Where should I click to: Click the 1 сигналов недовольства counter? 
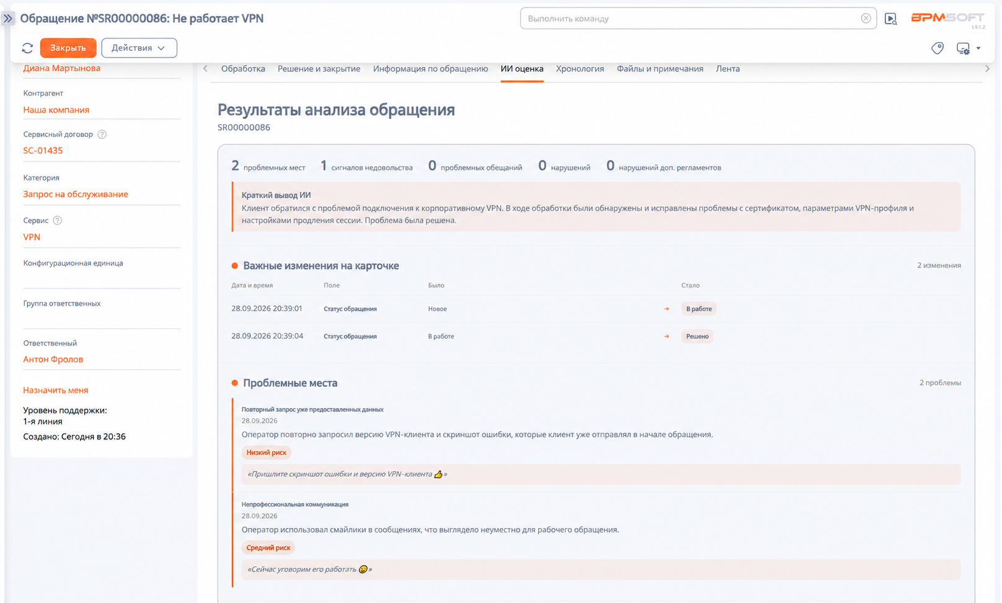pos(366,166)
